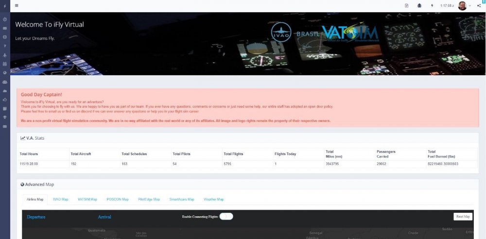The height and width of the screenshot is (239, 486).
Task: Expand the user profile dropdown arrow
Action: [x=470, y=6]
